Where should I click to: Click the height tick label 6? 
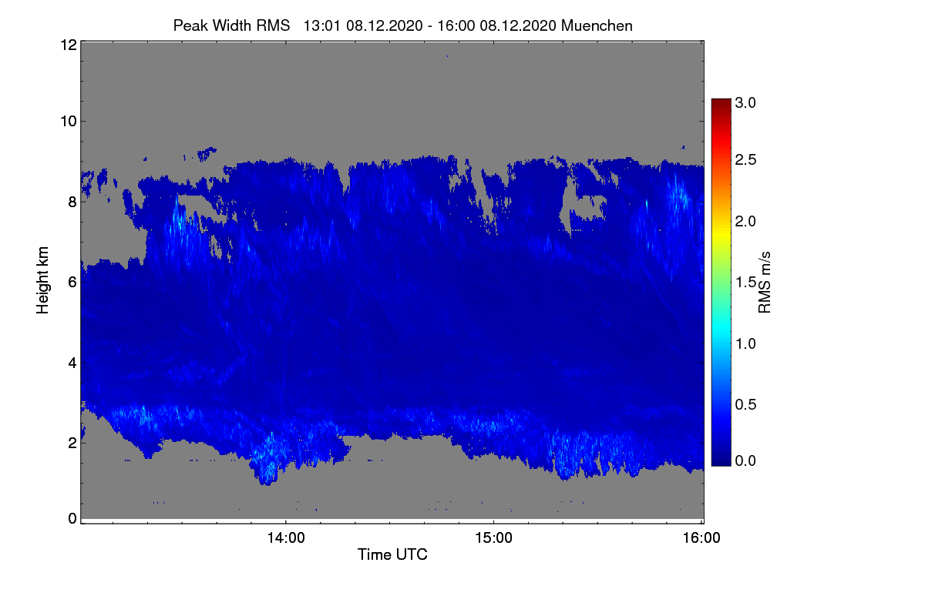click(72, 282)
